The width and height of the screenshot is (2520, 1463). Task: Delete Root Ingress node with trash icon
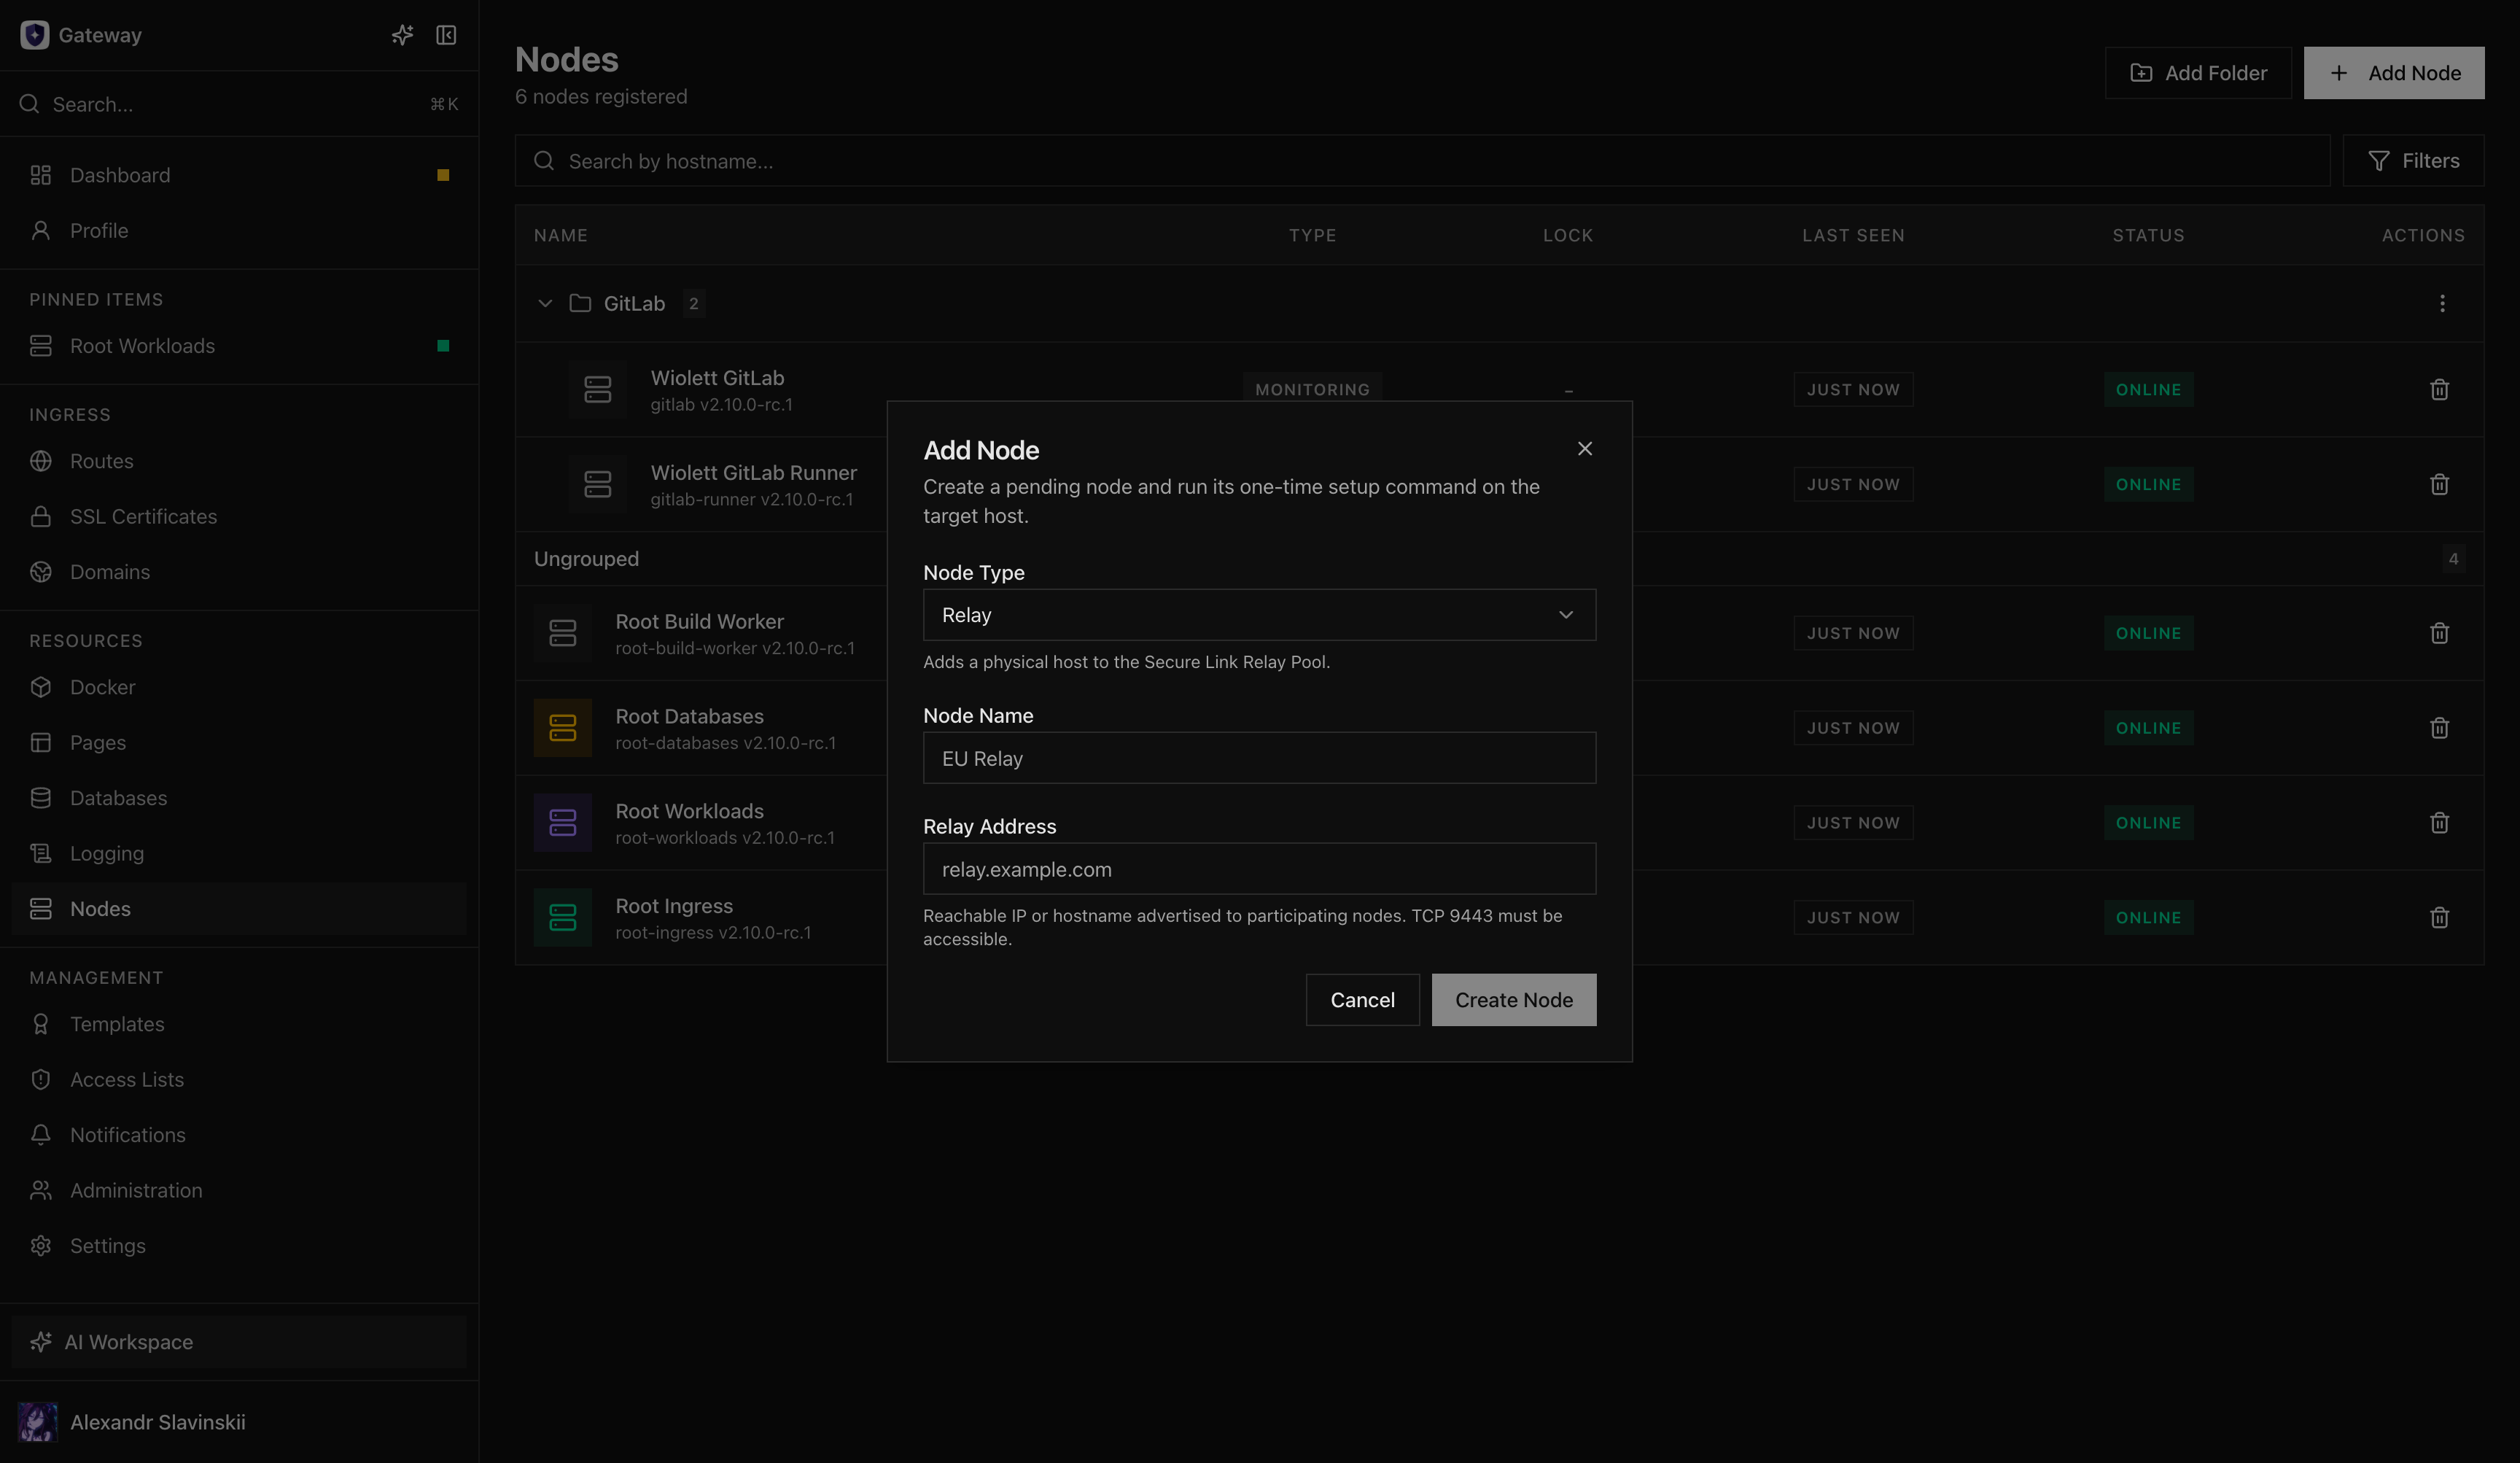(x=2439, y=918)
